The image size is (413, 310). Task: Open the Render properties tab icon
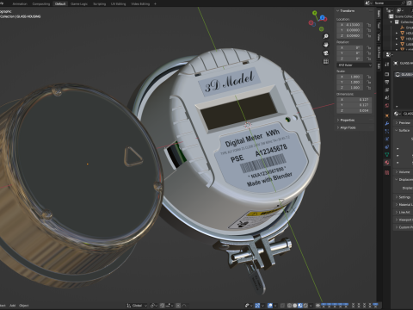click(387, 74)
